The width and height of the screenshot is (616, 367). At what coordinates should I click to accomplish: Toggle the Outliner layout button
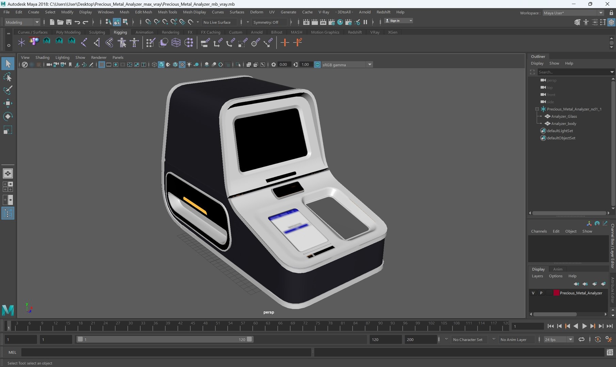point(8,213)
